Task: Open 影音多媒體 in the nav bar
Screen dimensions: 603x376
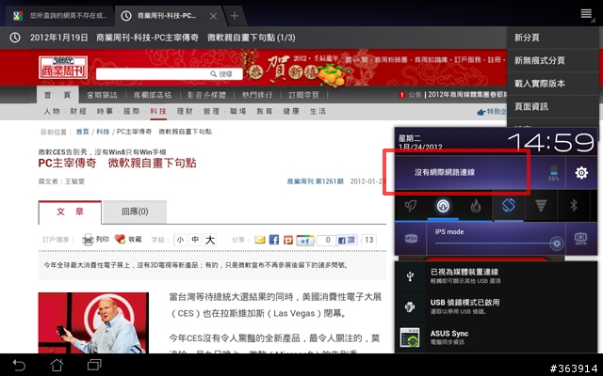Action: tap(206, 95)
